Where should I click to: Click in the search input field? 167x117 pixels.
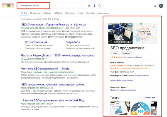53,6
